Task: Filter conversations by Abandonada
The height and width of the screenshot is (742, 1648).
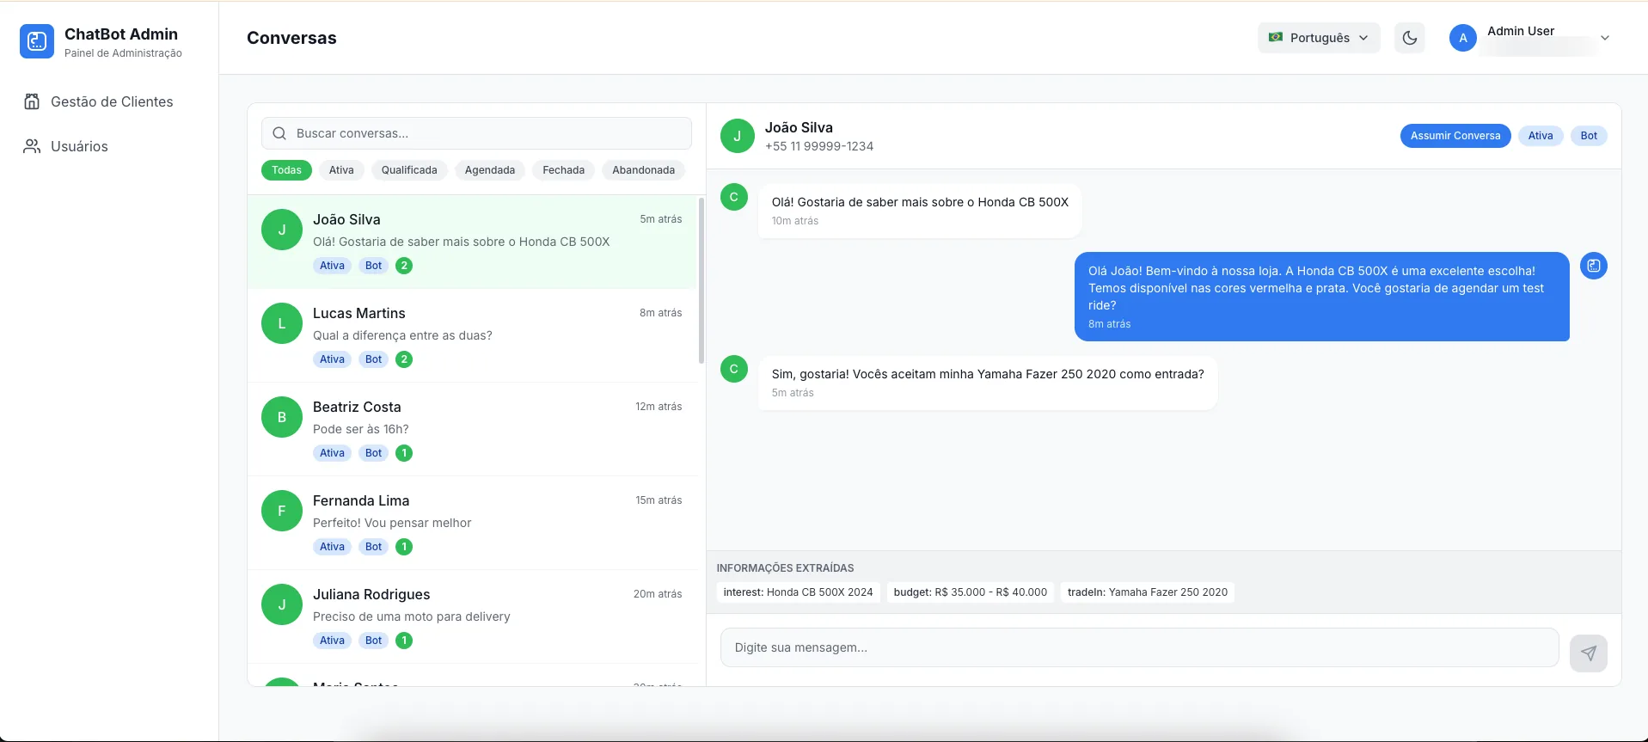Action: 644,170
